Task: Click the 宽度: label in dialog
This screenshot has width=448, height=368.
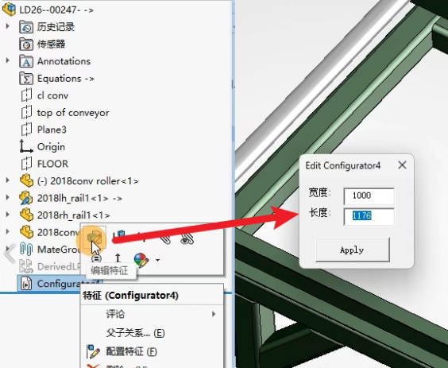Action: click(x=319, y=193)
